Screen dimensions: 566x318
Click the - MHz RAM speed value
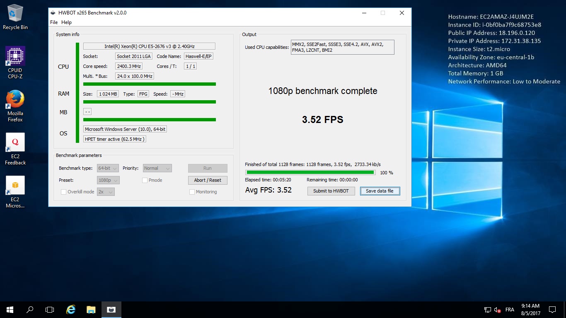178,94
